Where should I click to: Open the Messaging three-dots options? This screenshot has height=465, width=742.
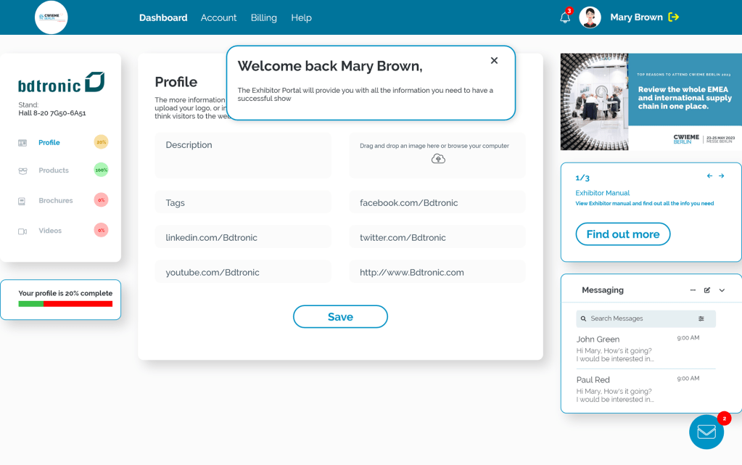(693, 290)
